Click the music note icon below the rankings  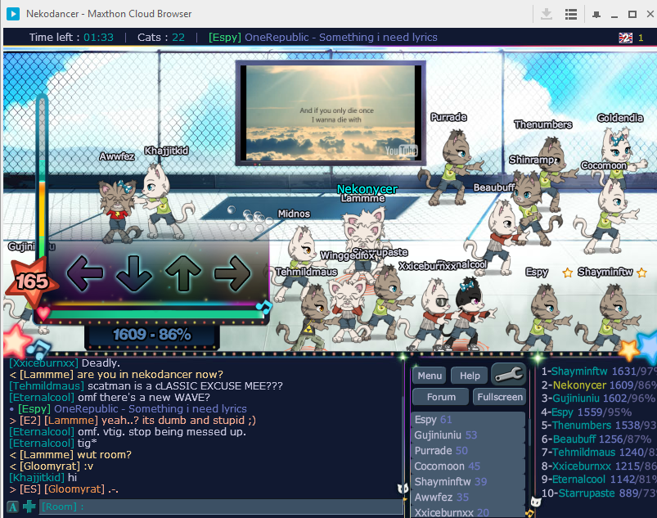click(529, 514)
